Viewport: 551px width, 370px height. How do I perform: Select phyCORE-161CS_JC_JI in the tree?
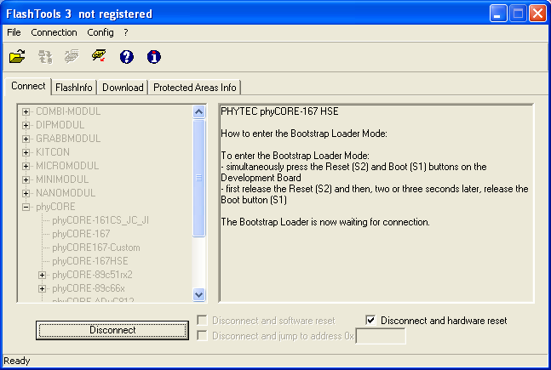point(100,220)
